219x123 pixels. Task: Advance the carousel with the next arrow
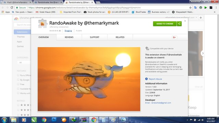[203, 53]
